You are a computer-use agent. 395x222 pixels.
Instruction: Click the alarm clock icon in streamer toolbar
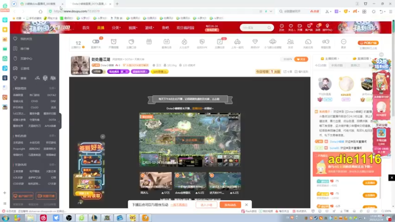tap(114, 42)
